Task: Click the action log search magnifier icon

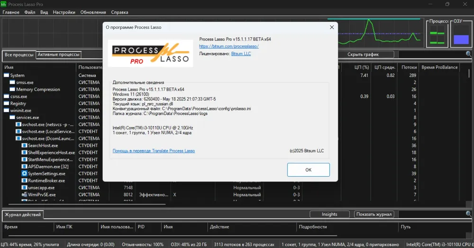Action: click(x=469, y=214)
